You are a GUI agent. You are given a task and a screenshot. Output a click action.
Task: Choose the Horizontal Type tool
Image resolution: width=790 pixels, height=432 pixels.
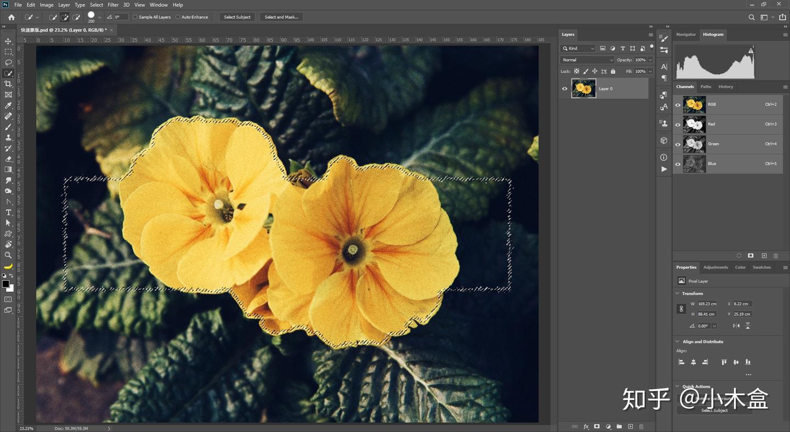pos(8,212)
